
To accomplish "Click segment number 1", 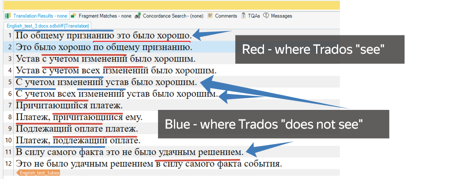I will (10, 36).
